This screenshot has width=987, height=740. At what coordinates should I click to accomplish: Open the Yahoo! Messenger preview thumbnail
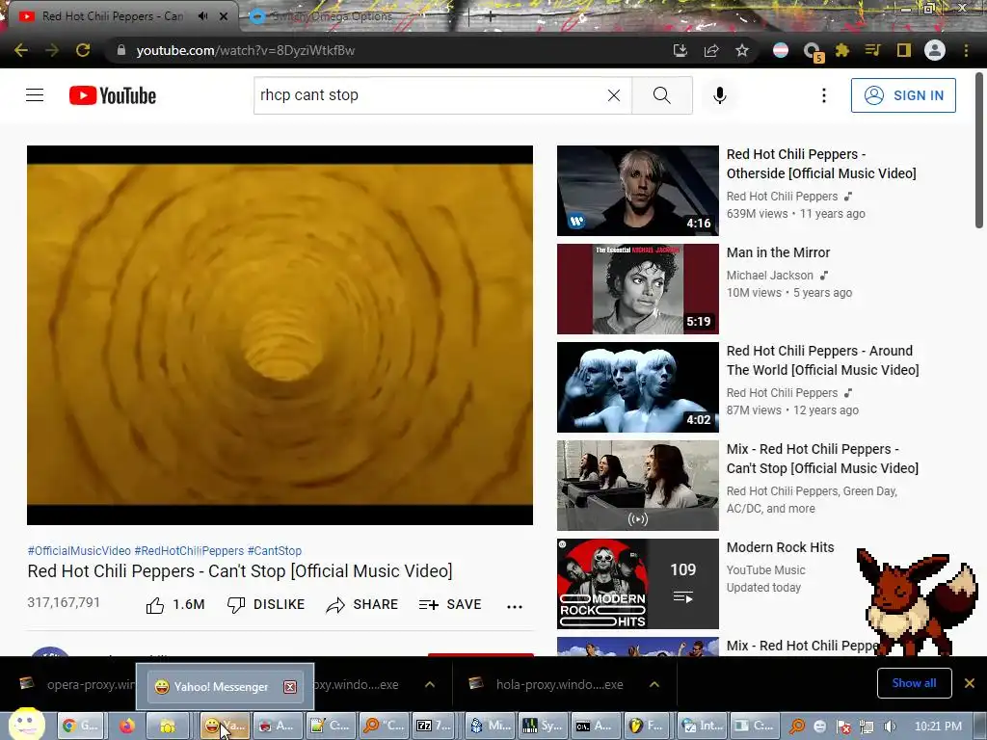pos(225,686)
